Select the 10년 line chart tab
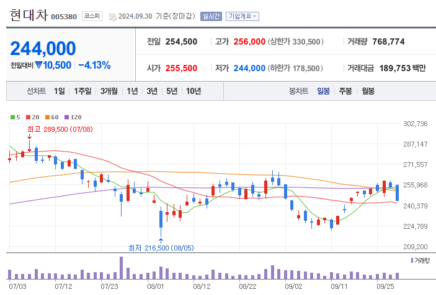Screen dimensions: 436x295 click(194, 91)
